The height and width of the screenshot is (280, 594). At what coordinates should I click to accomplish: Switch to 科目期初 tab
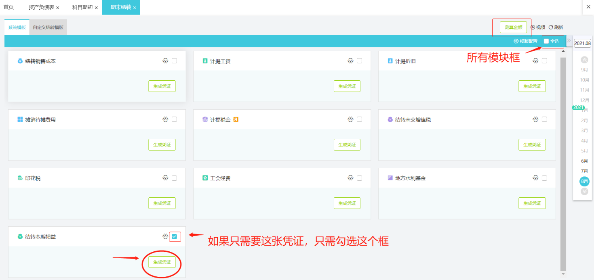[82, 7]
